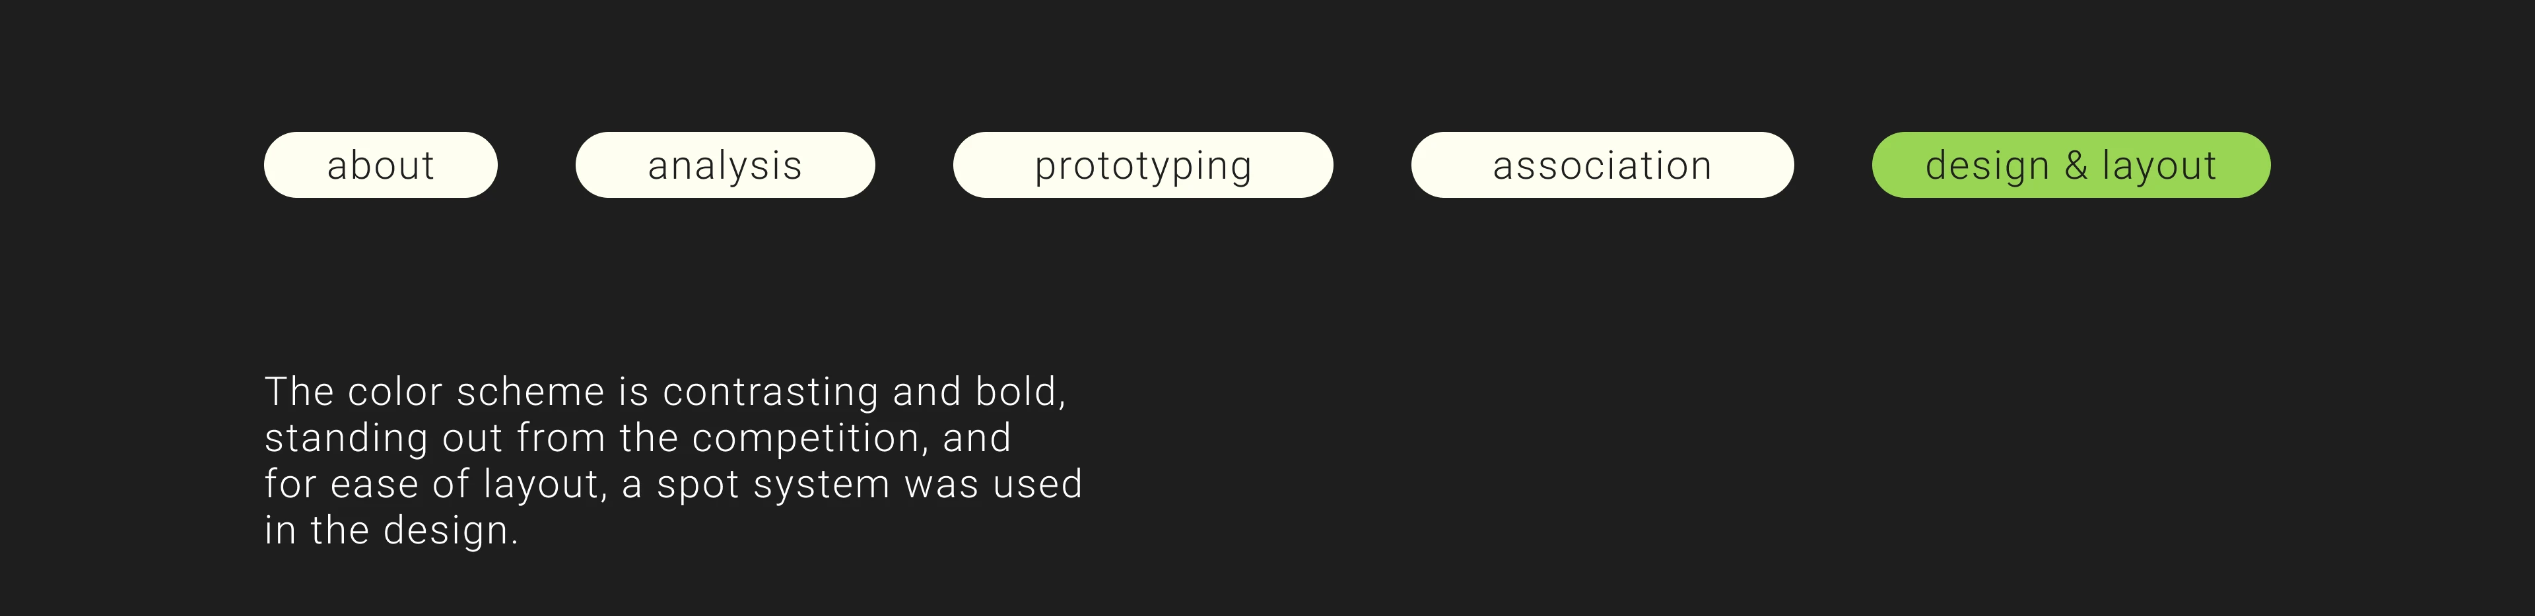Click the line 'for ease of layout'
This screenshot has width=2535, height=616.
click(673, 484)
